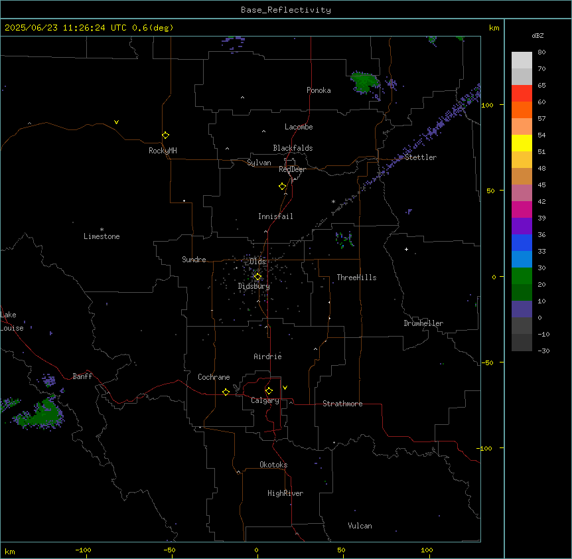This screenshot has height=559, width=572.
Task: Select the yellow diamond marker below Cochrane
Action: coord(226,392)
